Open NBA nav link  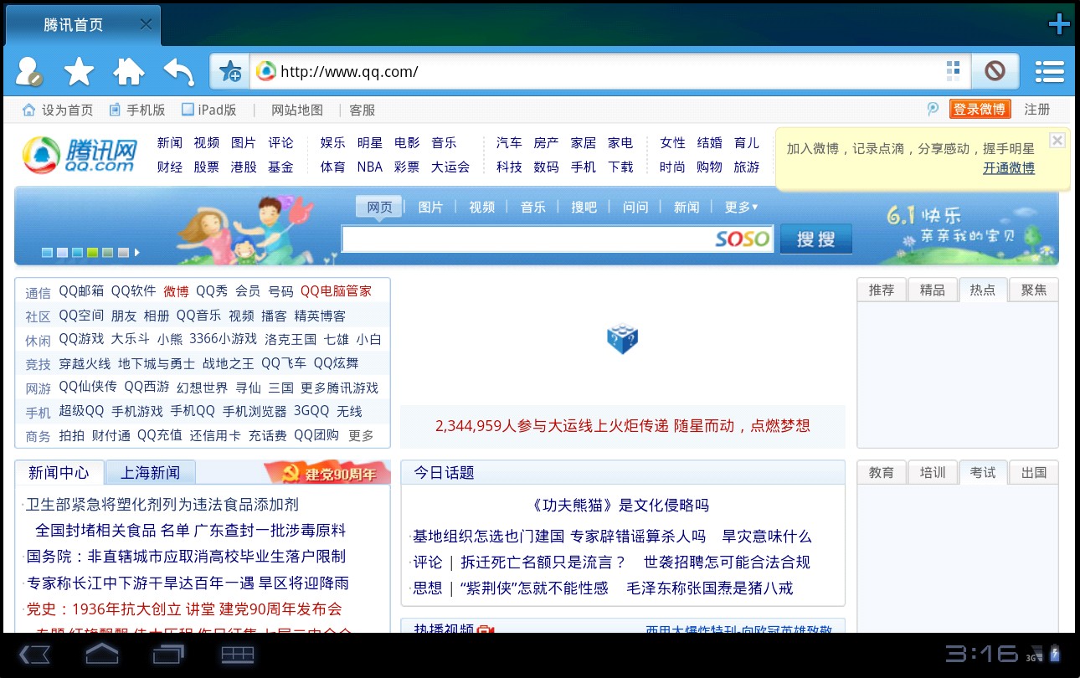point(369,167)
